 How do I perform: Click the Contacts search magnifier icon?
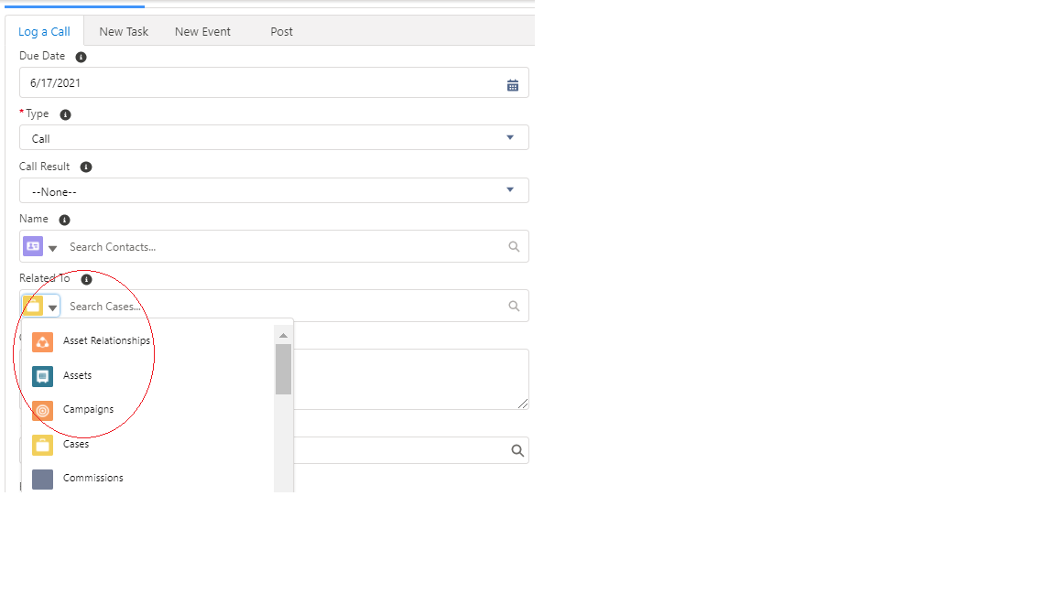coord(514,245)
